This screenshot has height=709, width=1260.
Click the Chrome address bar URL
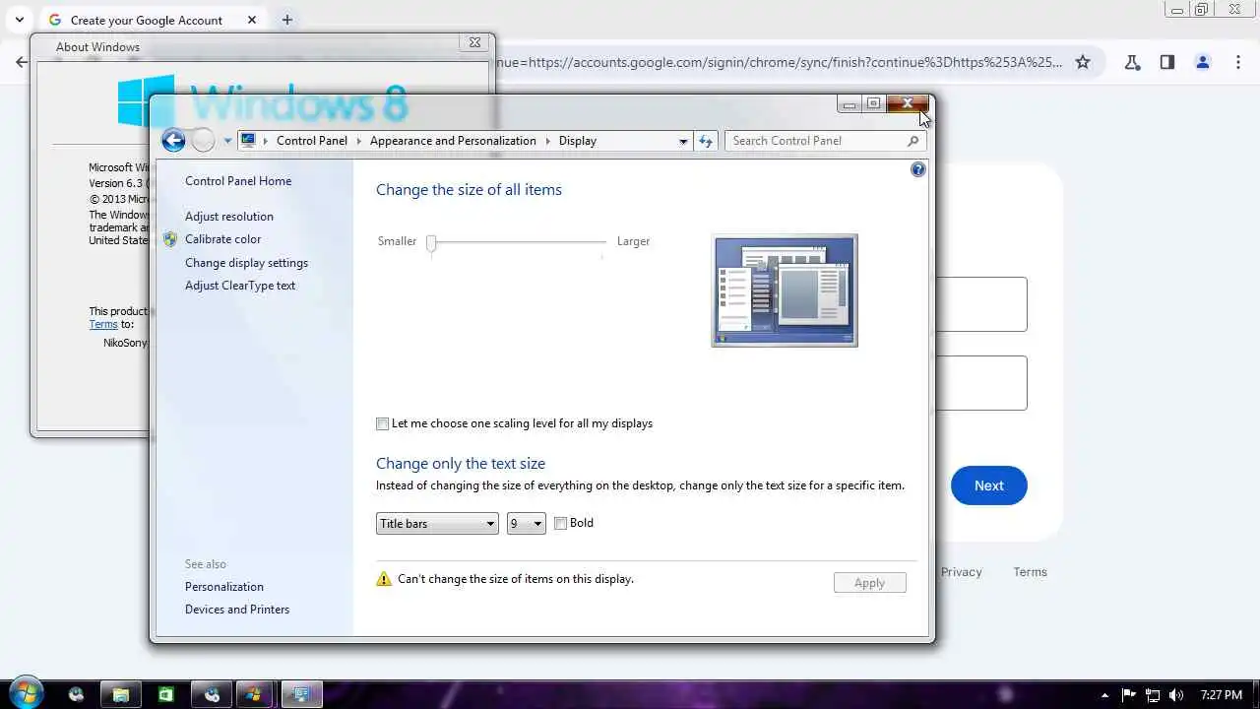point(778,62)
